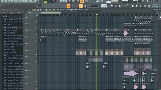The width and height of the screenshot is (161, 90).
Task: Open the TOOLS menu
Action: pyautogui.click(x=31, y=1)
